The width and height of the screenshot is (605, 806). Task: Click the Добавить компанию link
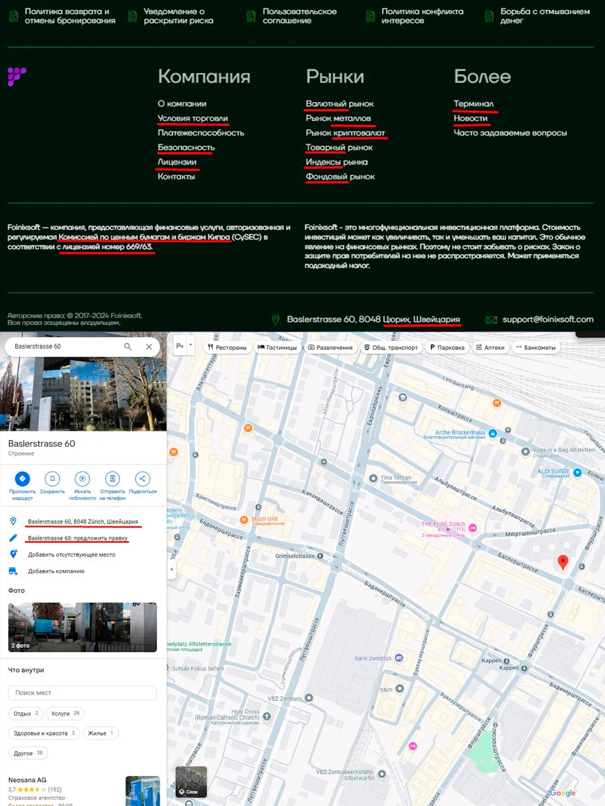coord(56,571)
